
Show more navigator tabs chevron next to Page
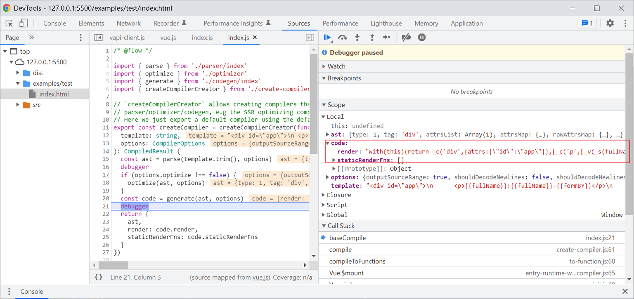click(32, 38)
